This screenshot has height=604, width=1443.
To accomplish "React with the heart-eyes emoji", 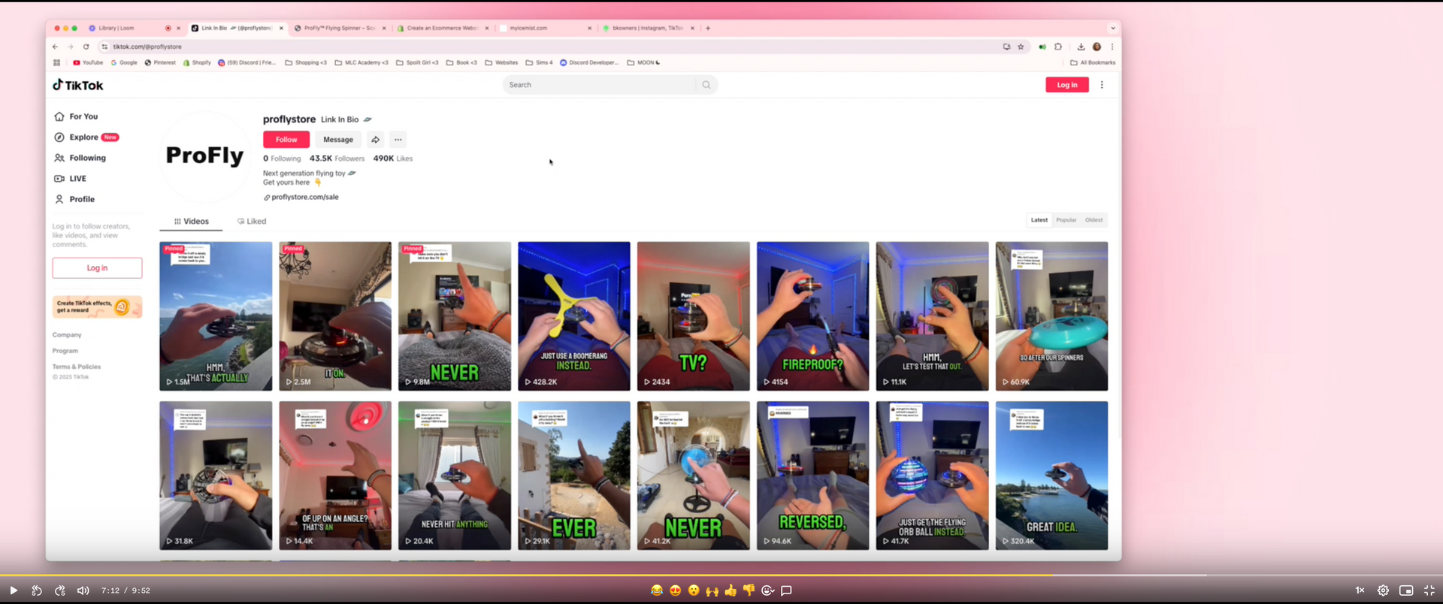I will pos(675,590).
